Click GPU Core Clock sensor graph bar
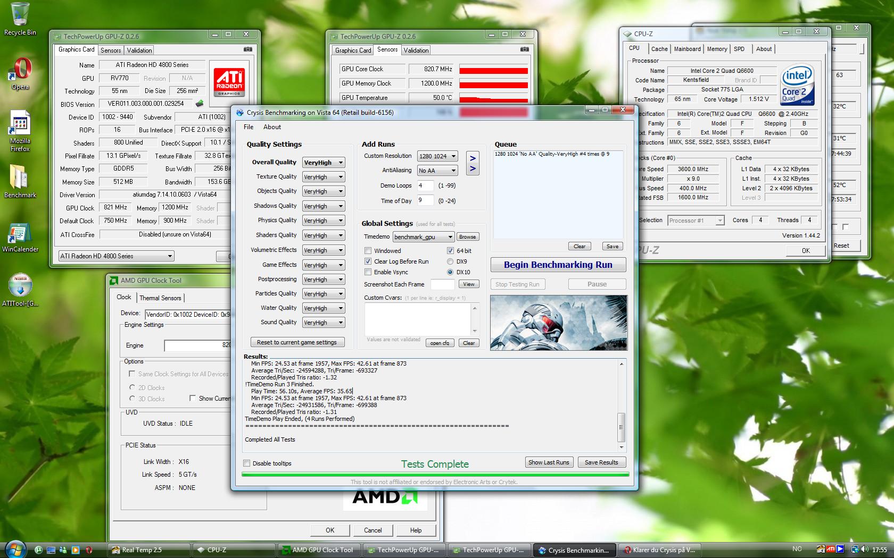 click(x=493, y=70)
